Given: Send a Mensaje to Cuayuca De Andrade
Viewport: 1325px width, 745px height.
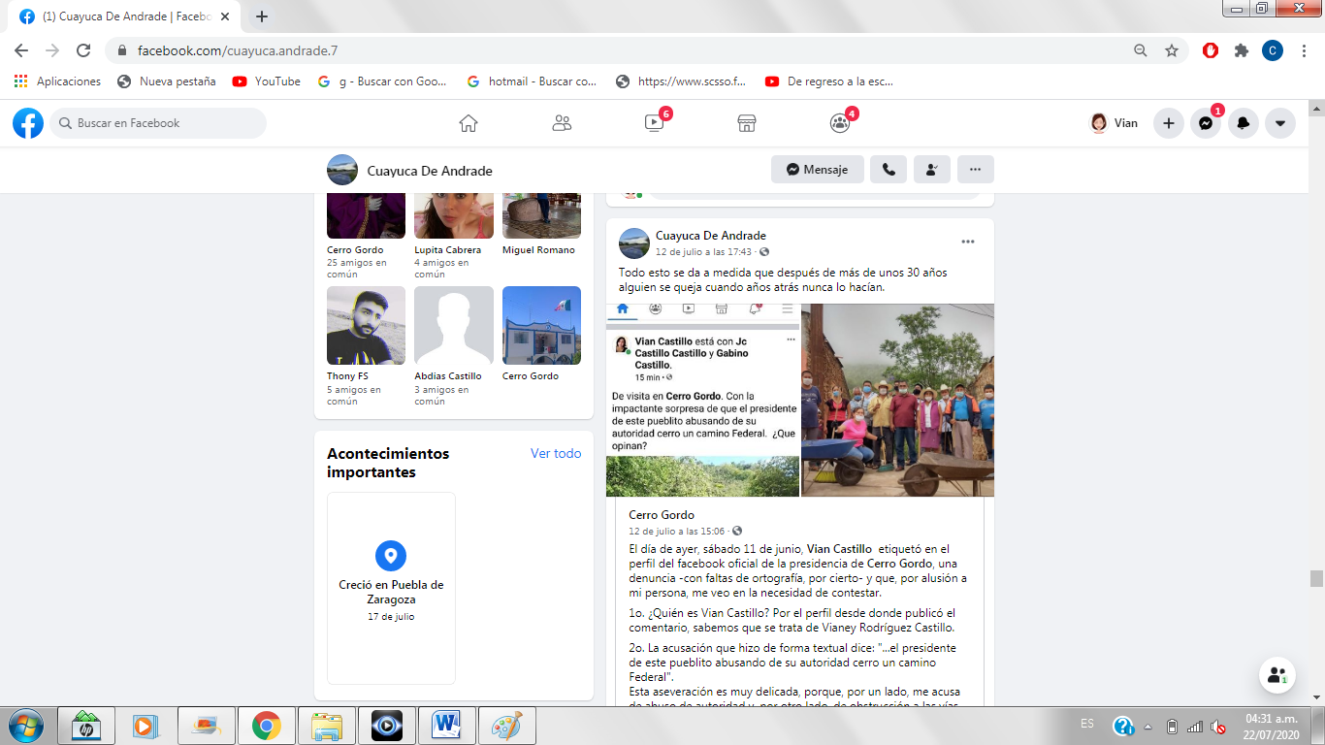Looking at the screenshot, I should [x=818, y=169].
